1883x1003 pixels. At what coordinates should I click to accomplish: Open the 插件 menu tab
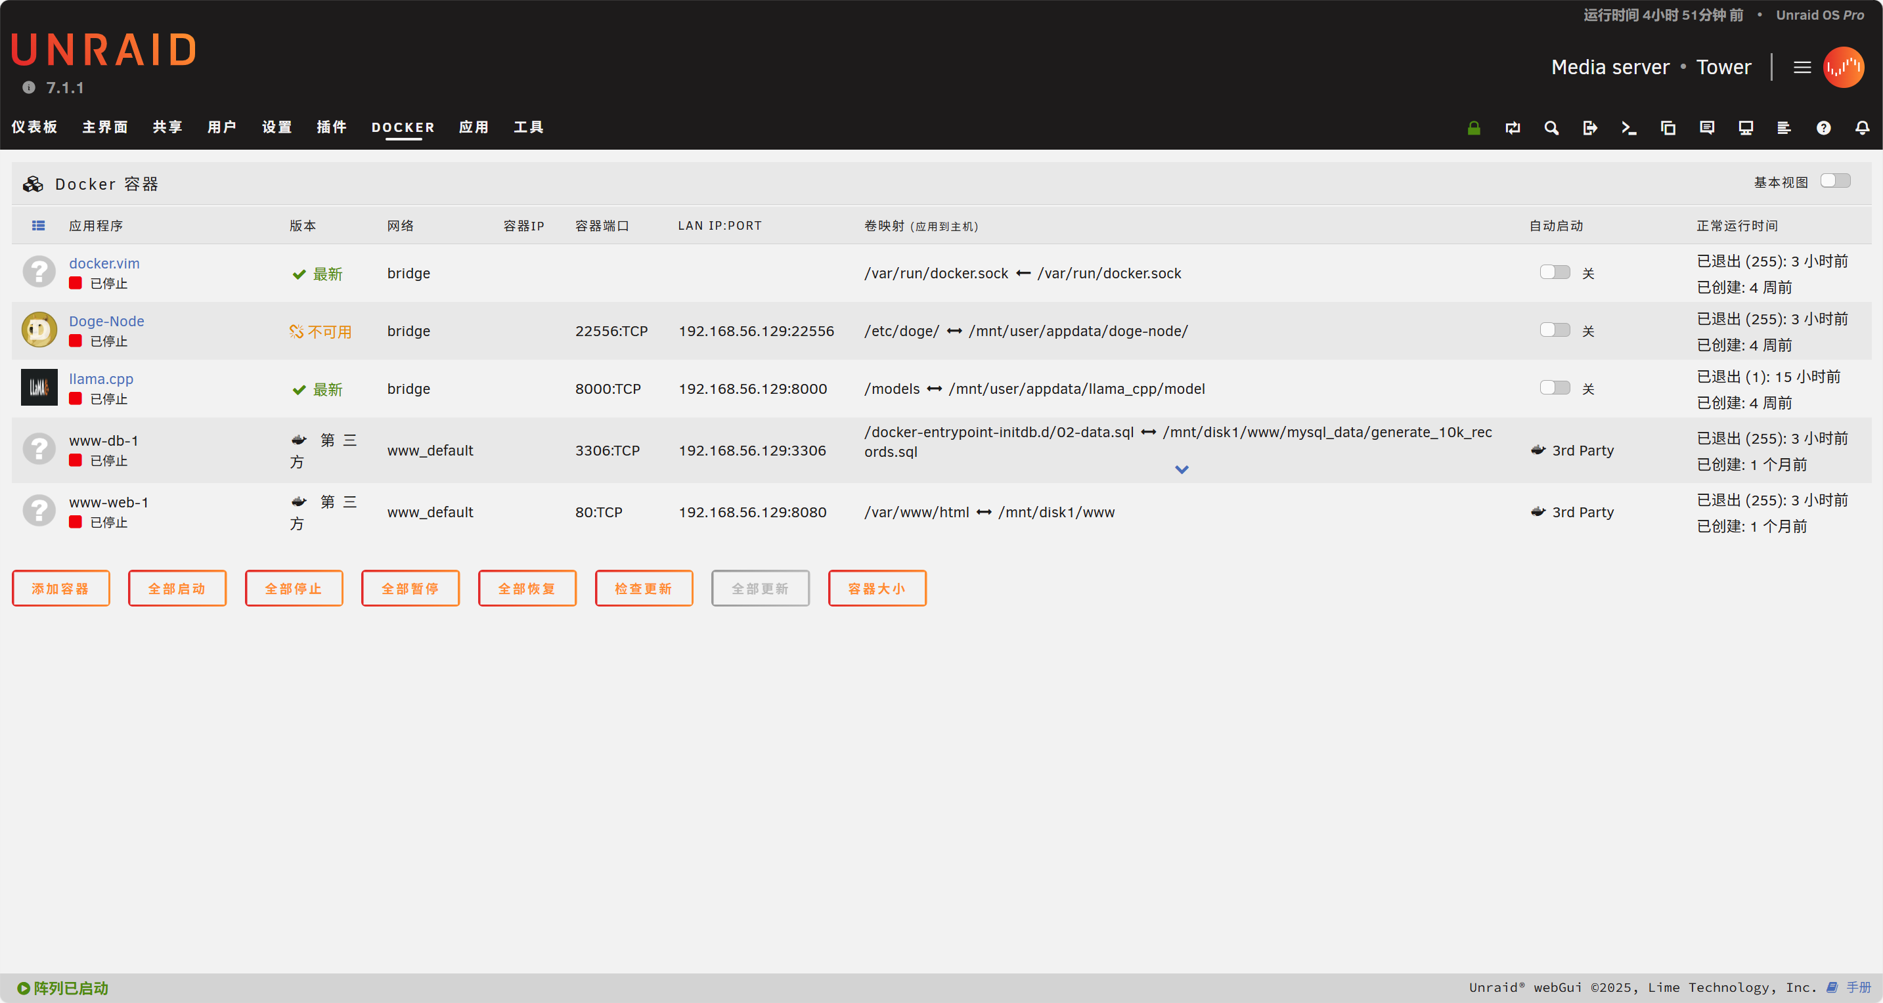331,127
